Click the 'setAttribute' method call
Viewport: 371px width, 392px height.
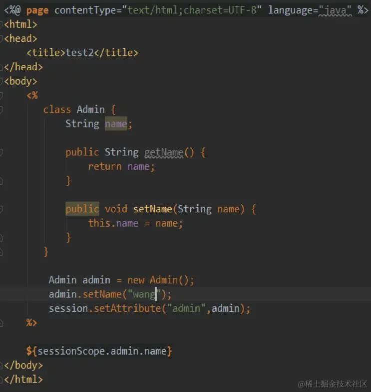click(127, 308)
